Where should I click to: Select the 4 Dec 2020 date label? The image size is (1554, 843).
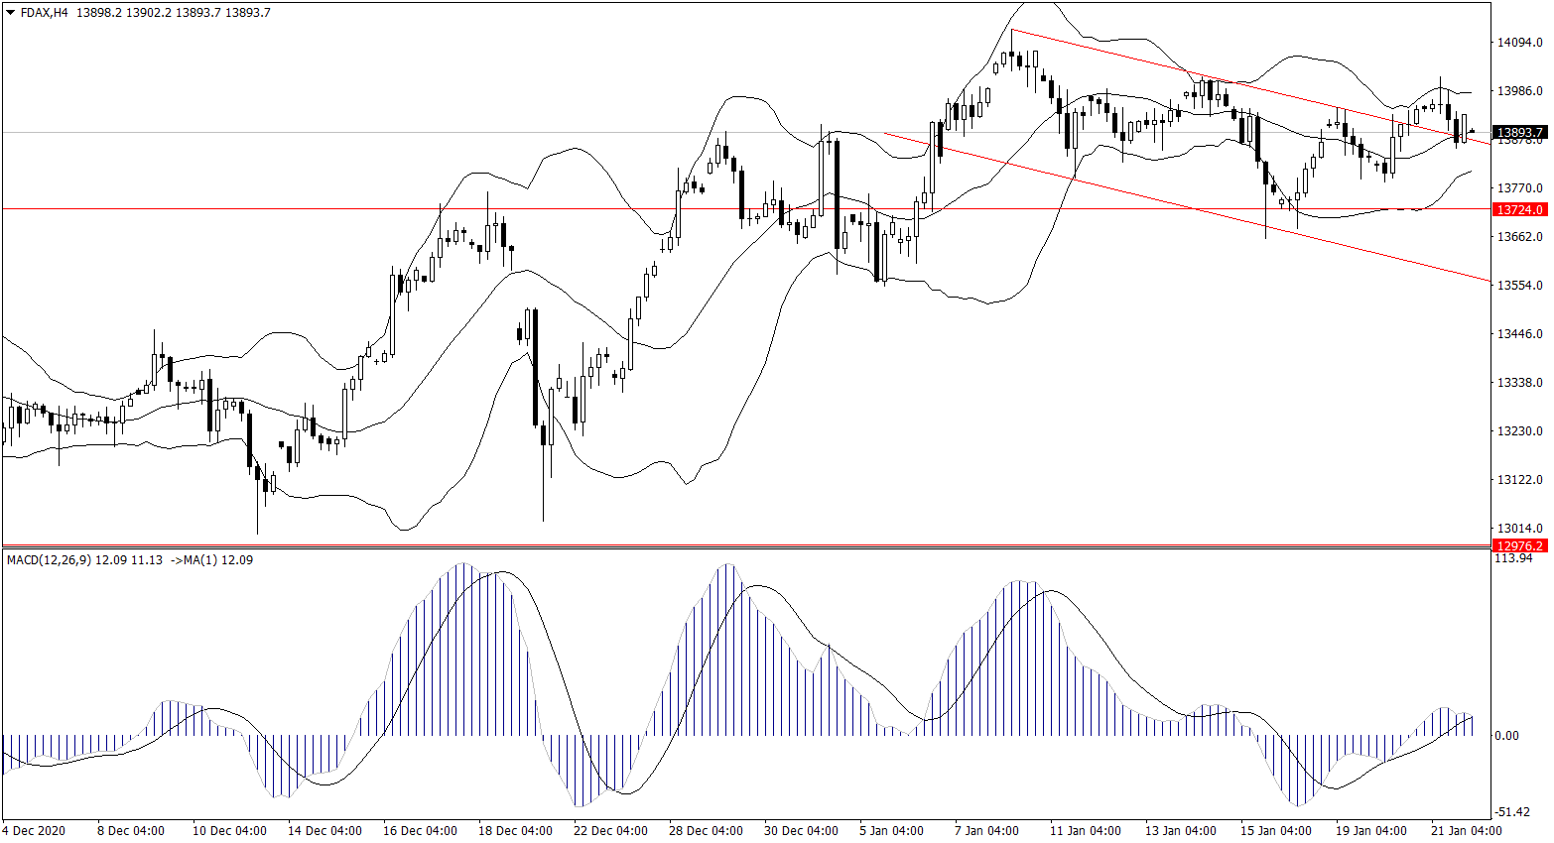tap(35, 831)
